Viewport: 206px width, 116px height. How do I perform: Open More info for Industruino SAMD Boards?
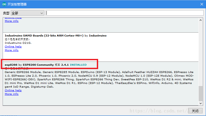click(12, 50)
